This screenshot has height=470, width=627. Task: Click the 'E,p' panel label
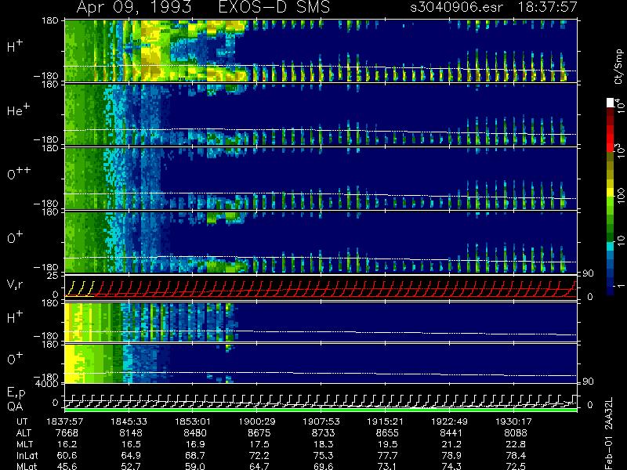[16, 393]
